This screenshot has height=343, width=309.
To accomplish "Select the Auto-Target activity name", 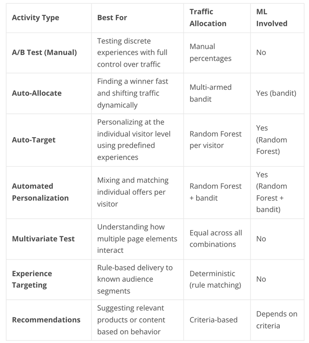I will click(34, 140).
